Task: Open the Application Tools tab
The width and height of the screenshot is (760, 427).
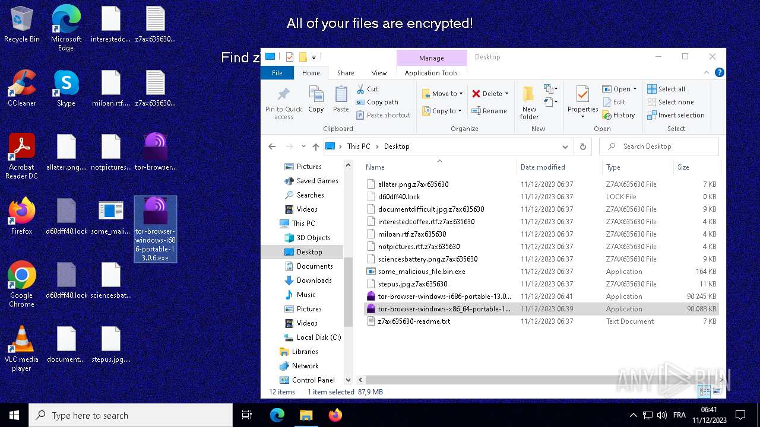Action: click(431, 73)
